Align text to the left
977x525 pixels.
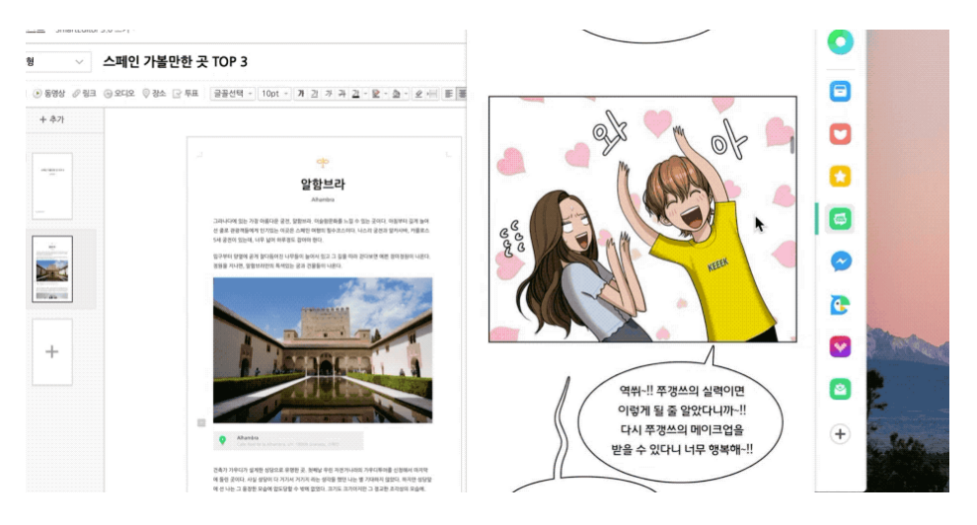(x=449, y=94)
